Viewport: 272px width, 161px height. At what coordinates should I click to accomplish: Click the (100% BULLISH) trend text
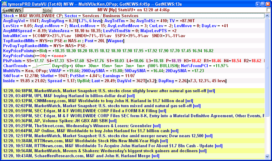click(x=163, y=66)
